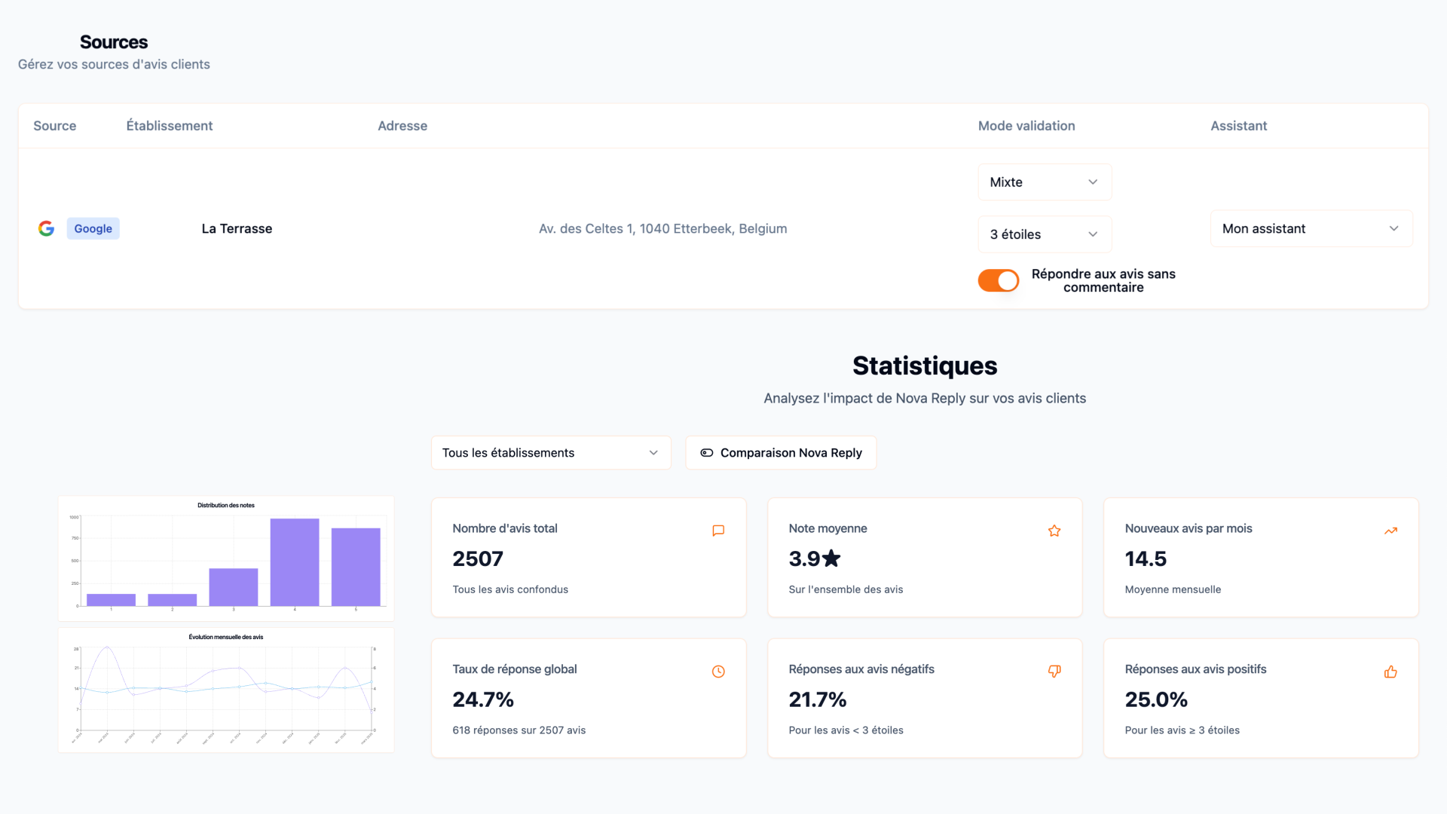Click the clock icon on Taux de réponse card
The width and height of the screenshot is (1447, 814).
click(x=718, y=672)
